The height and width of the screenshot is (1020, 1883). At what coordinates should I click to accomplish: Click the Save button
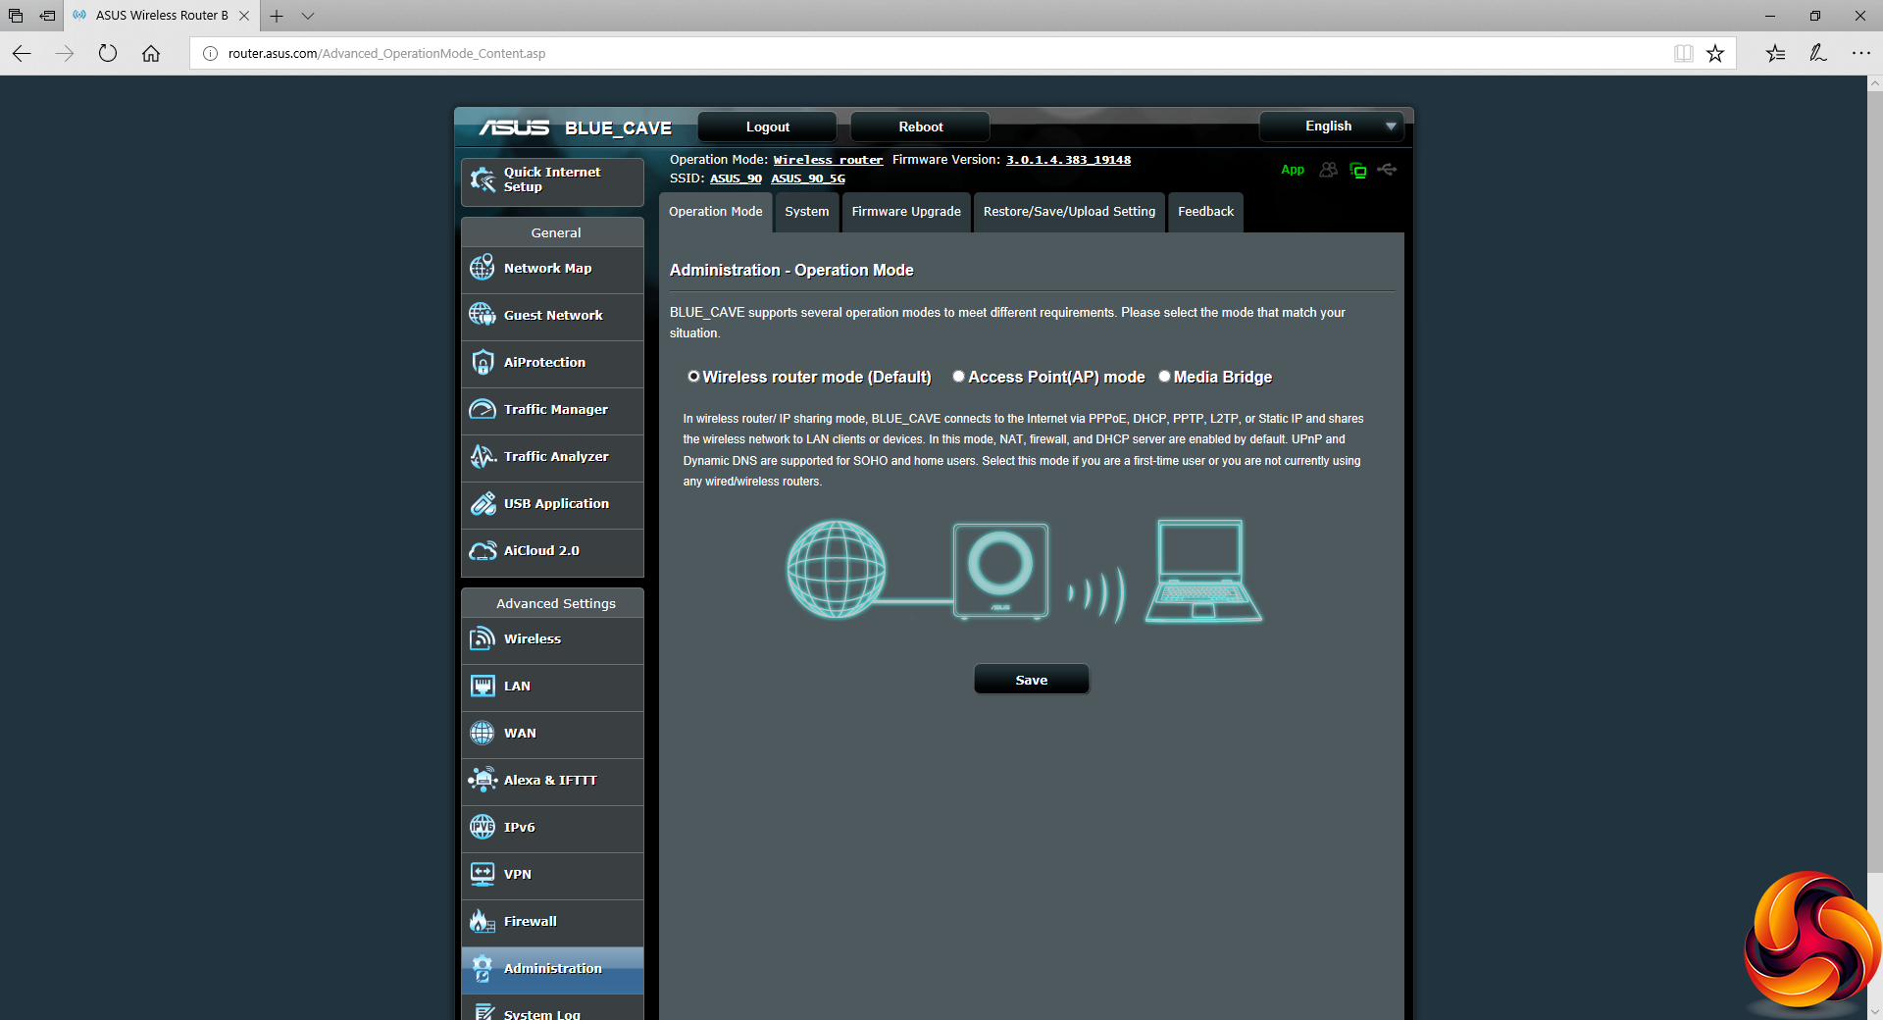pos(1032,680)
